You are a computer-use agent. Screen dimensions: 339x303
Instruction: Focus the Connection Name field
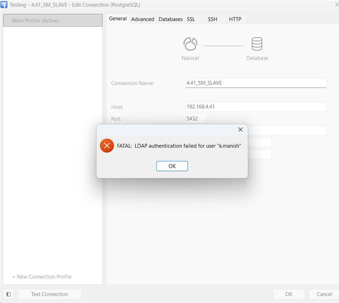tap(256, 83)
